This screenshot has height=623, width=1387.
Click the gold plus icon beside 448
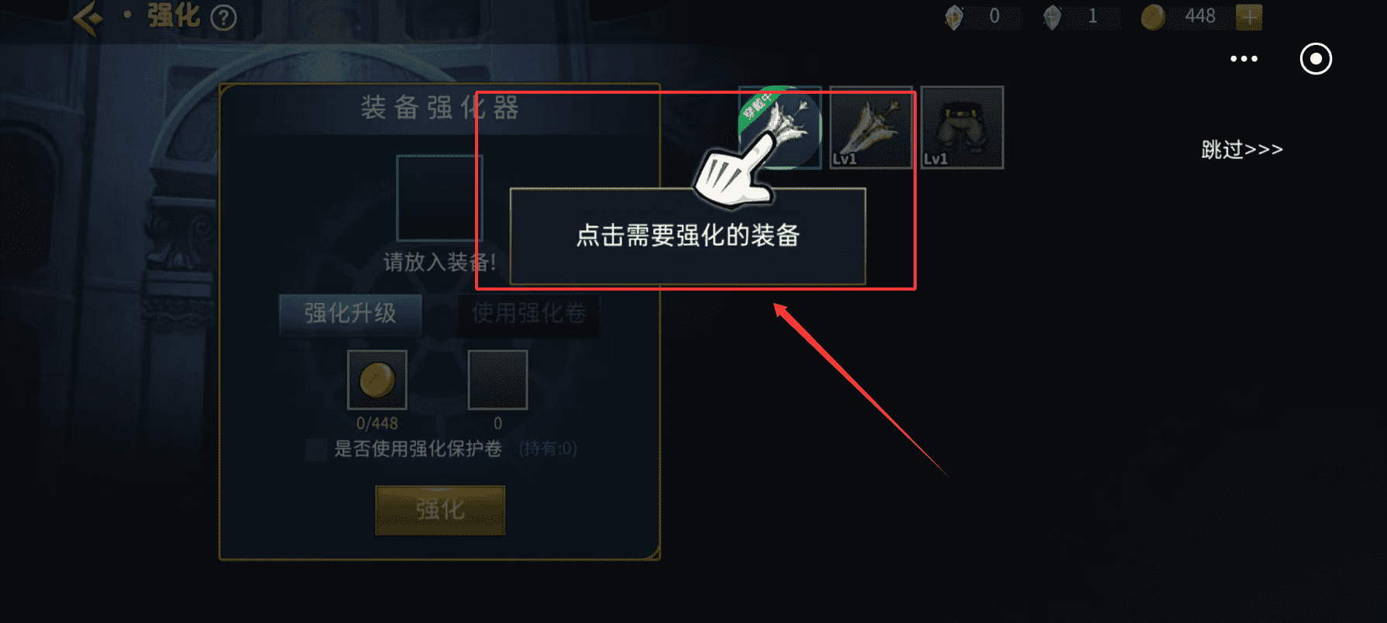pyautogui.click(x=1249, y=16)
